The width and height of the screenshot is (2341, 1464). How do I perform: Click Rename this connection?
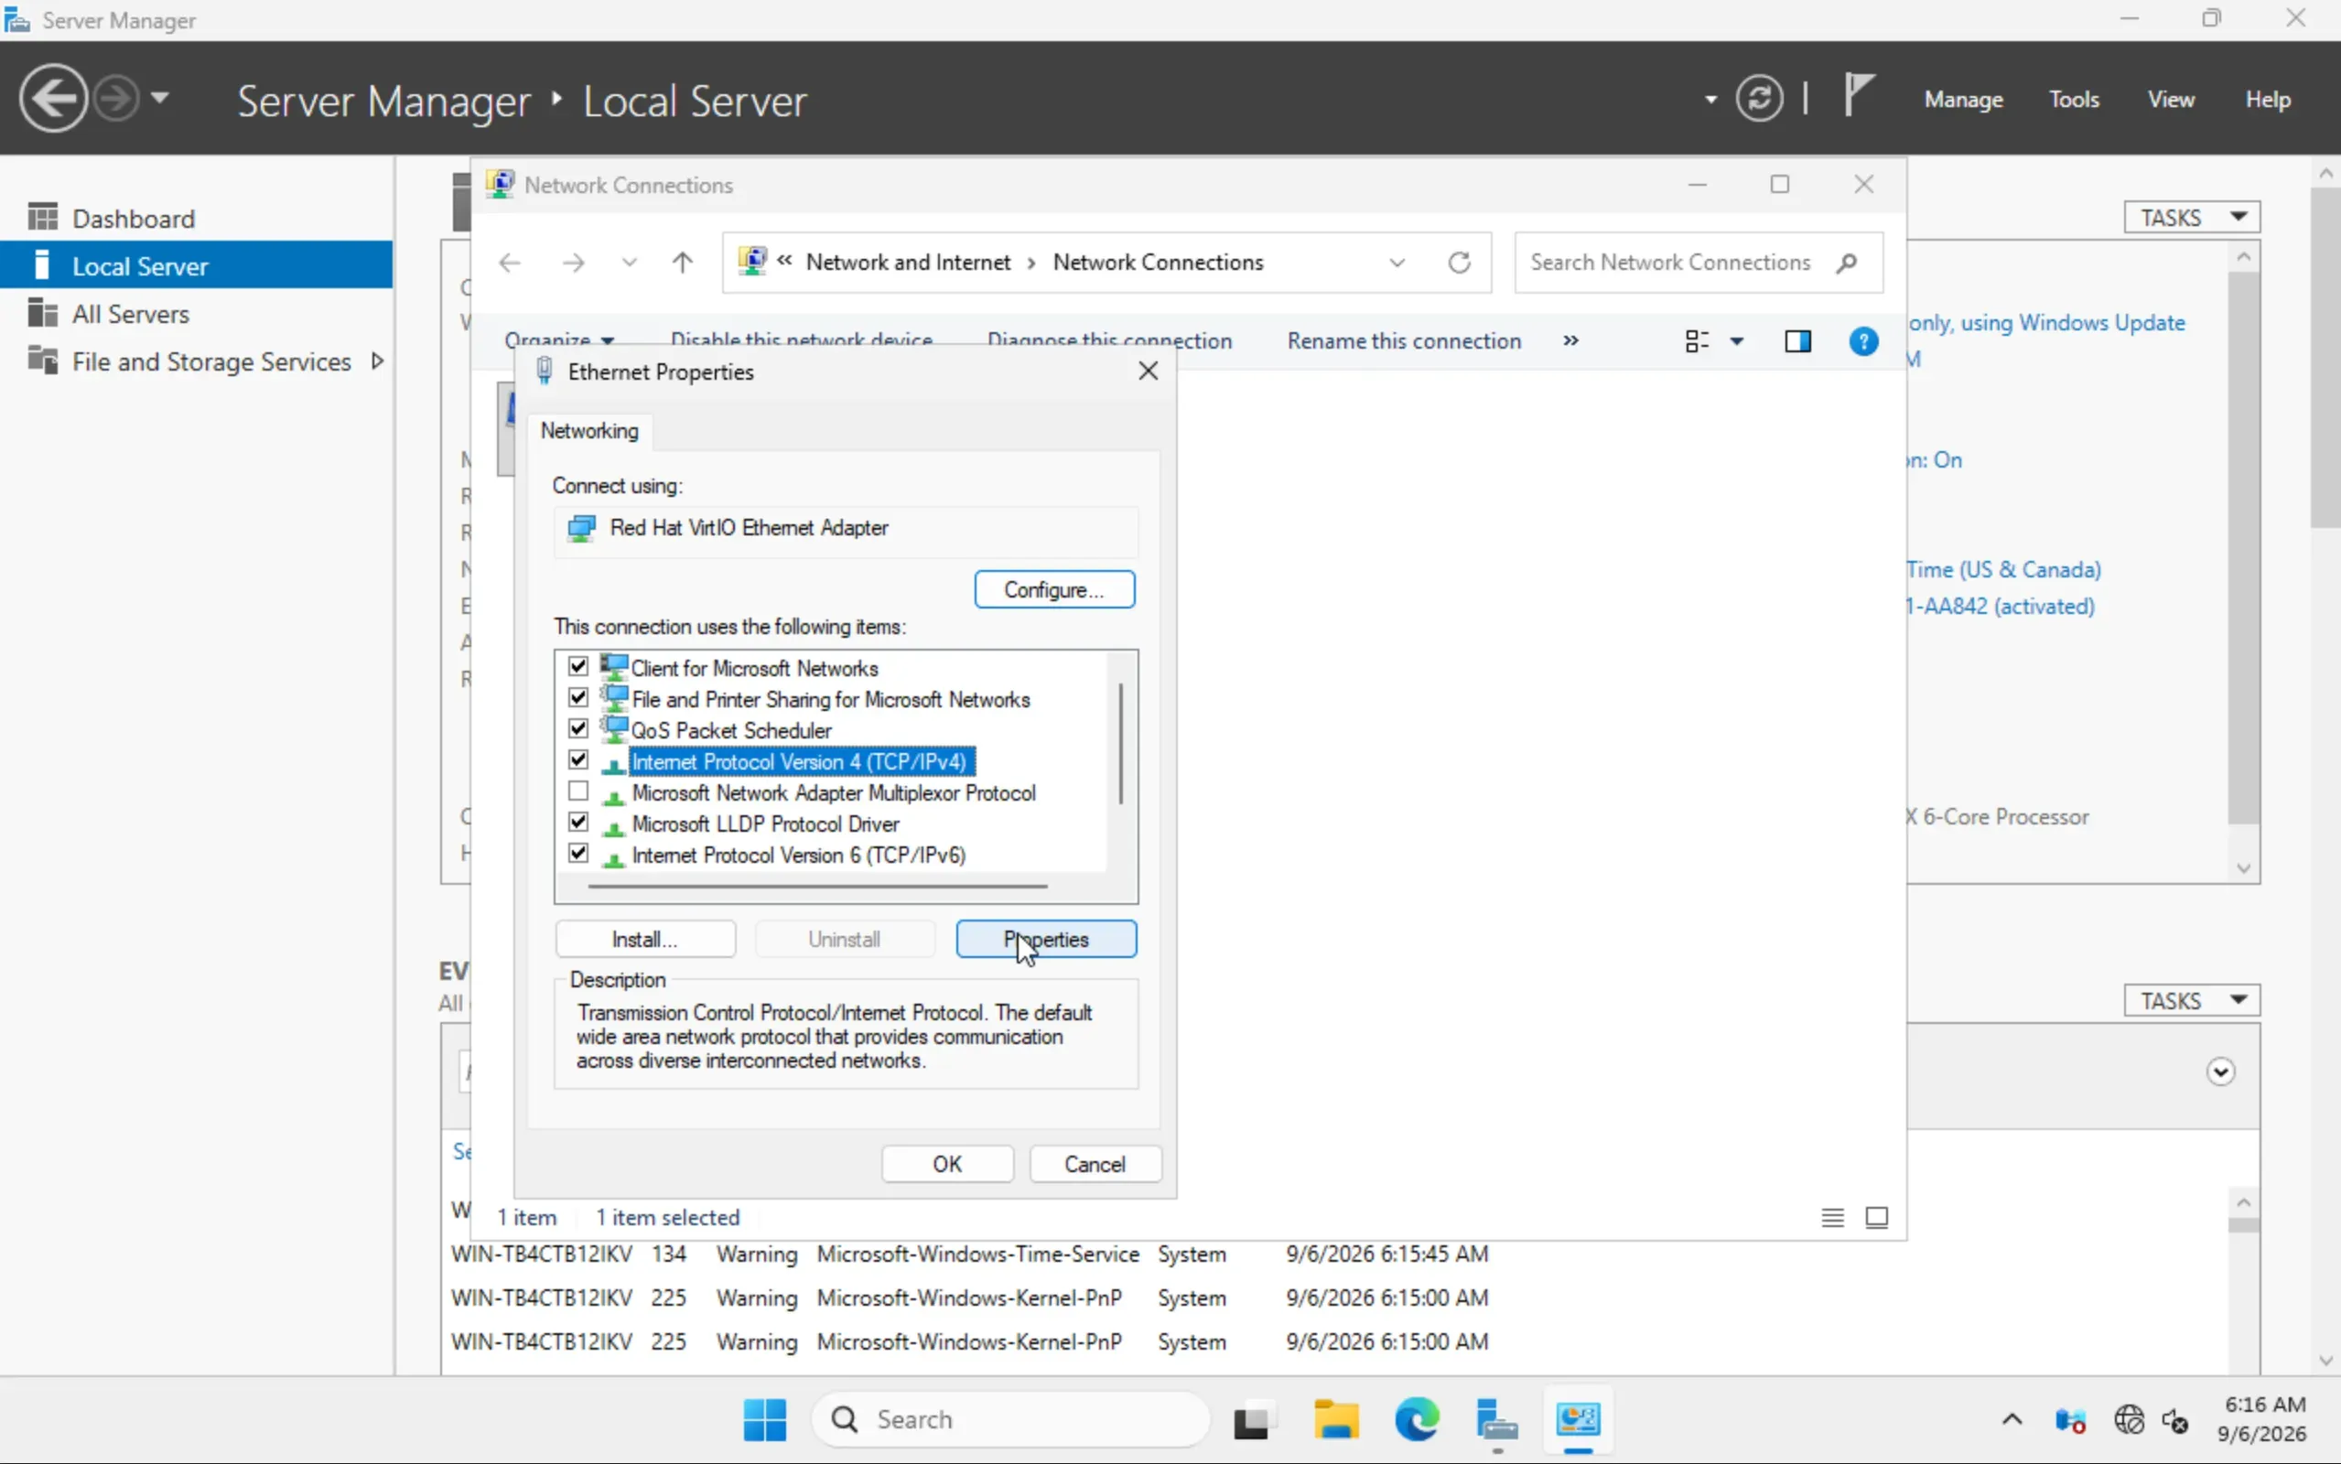[1404, 340]
